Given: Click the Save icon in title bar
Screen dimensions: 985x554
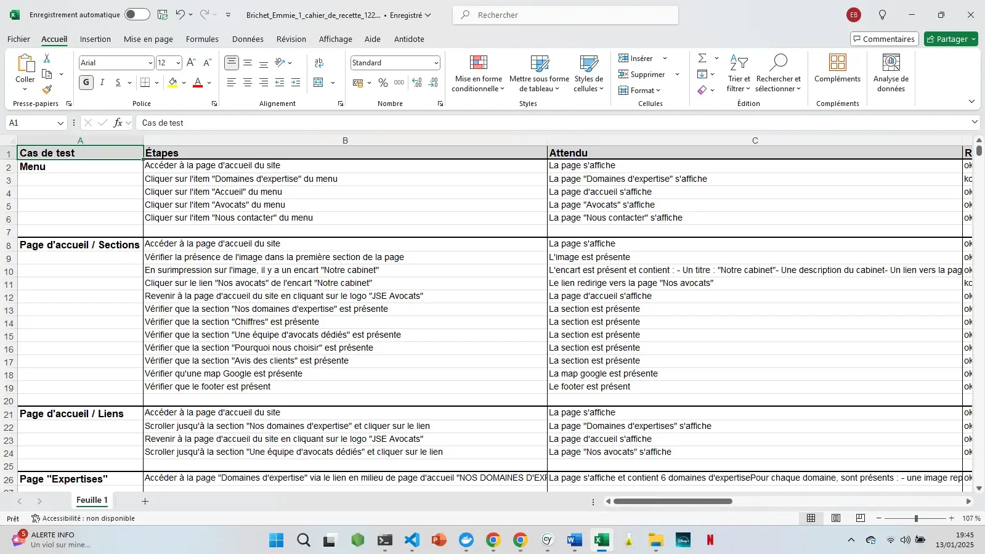Looking at the screenshot, I should click(163, 15).
